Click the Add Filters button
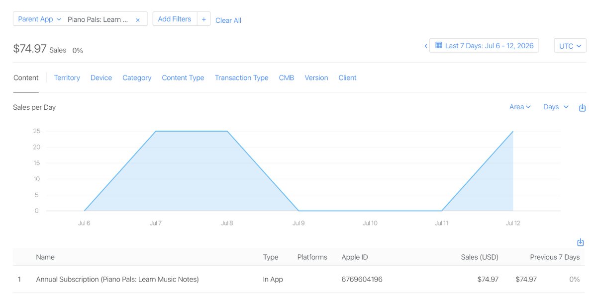This screenshot has width=597, height=302. 175,19
